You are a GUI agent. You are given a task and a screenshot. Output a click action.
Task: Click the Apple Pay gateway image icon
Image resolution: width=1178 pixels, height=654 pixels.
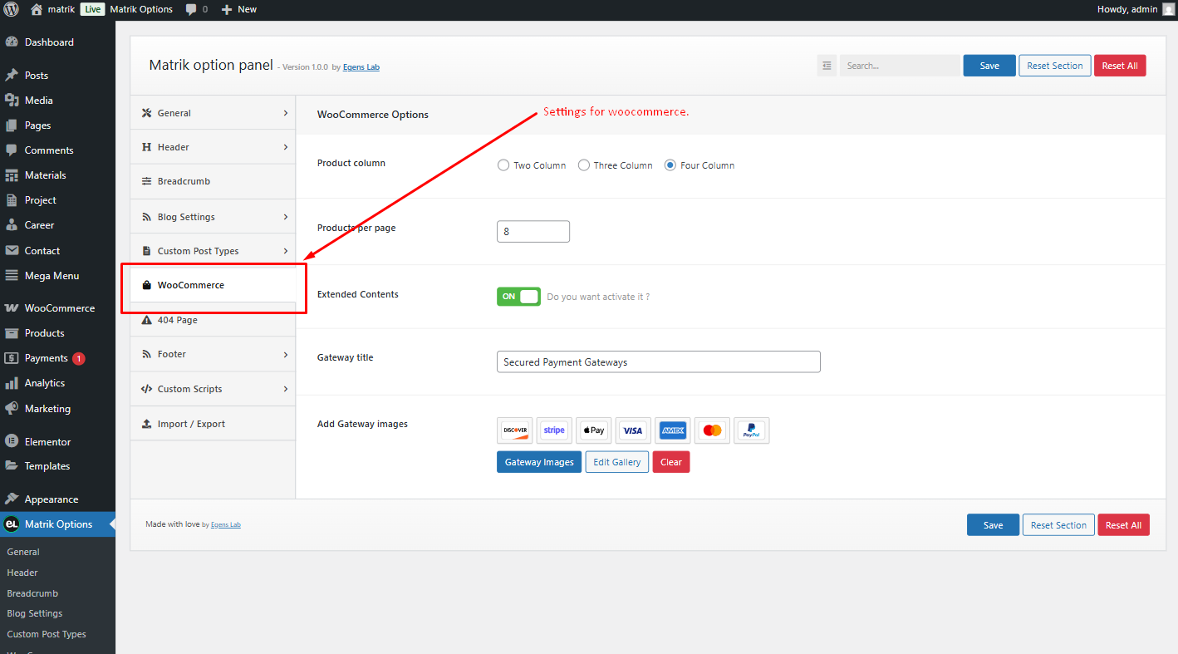(594, 430)
